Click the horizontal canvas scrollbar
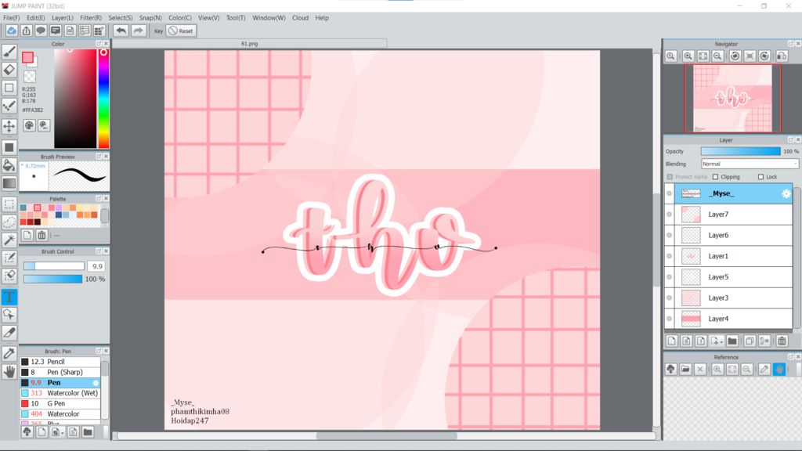 387,435
